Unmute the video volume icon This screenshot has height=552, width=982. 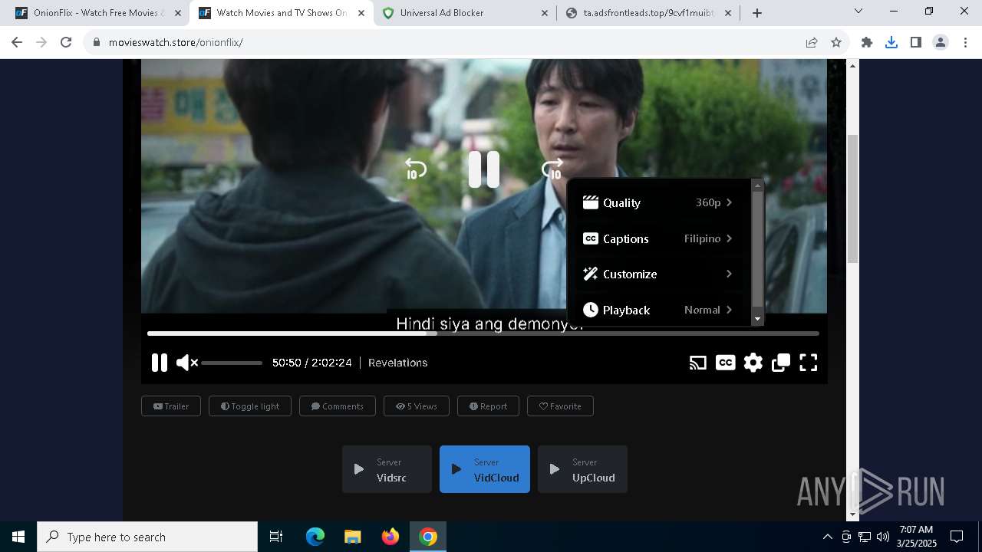[x=186, y=363]
